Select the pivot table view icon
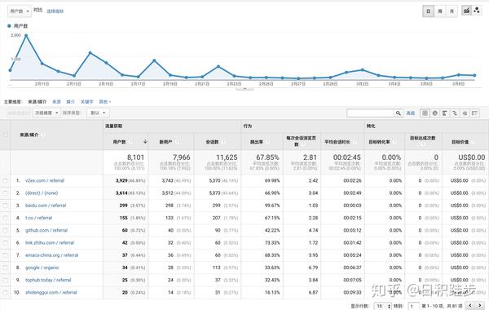 tap(475, 113)
